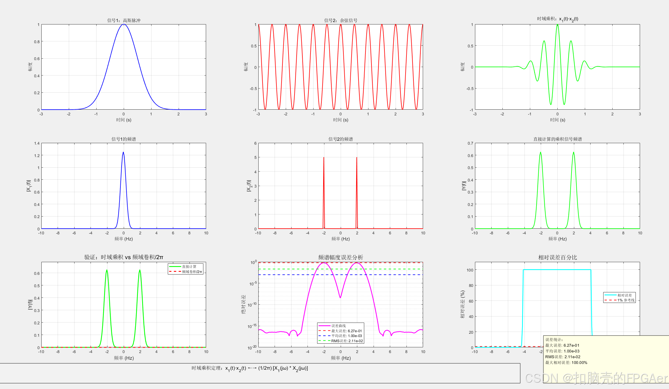This screenshot has width=669, height=389.
Task: Select the '频谱幅度误差分析' plot title
Action: pyautogui.click(x=341, y=257)
